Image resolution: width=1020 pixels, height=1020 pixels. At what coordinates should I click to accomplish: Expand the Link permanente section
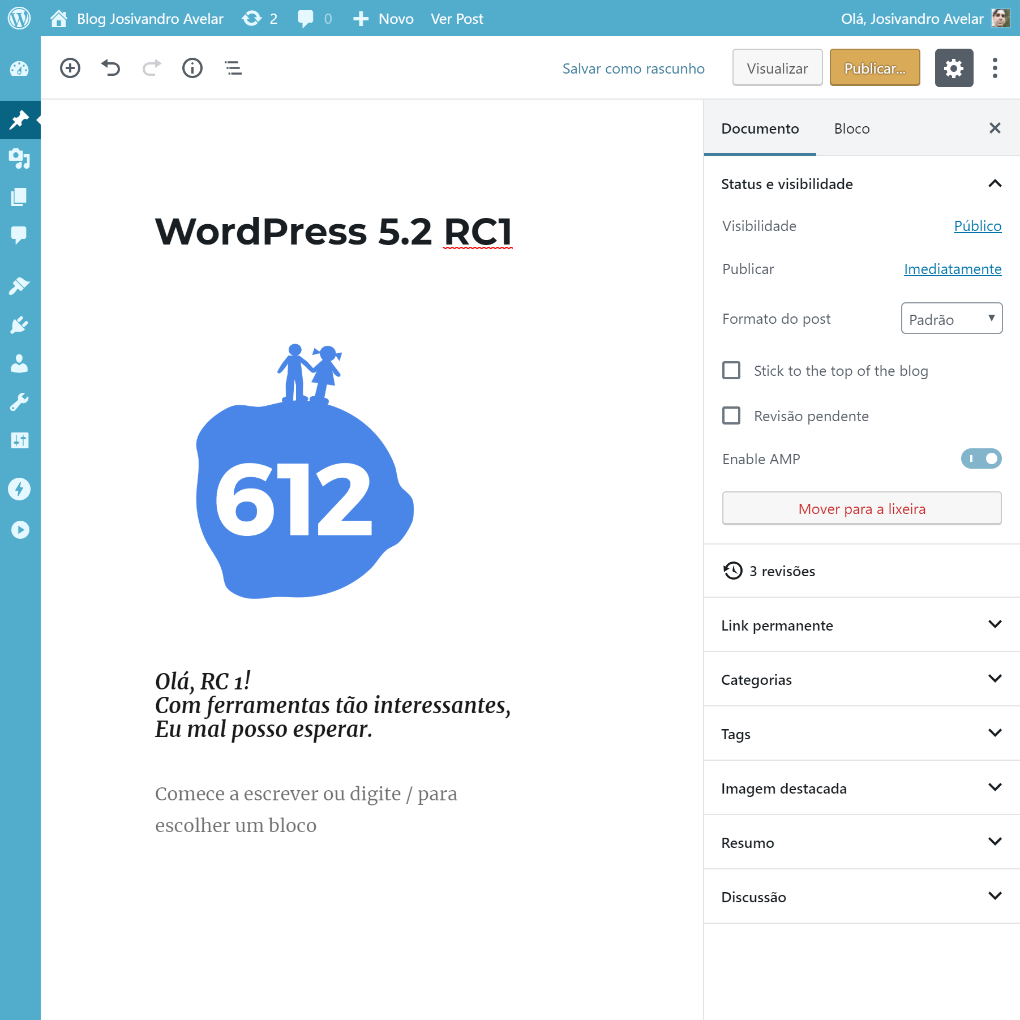[x=862, y=625]
